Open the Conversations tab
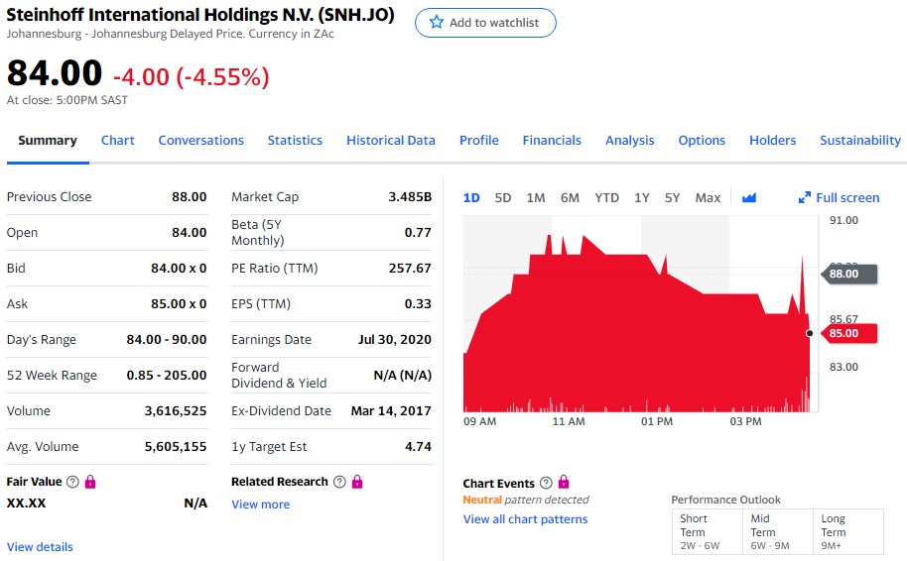Image resolution: width=907 pixels, height=561 pixels. (200, 141)
